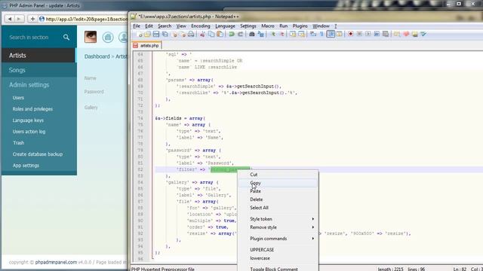The width and height of the screenshot is (483, 271).
Task: Click the Close All toolbar icon
Action: [x=183, y=34]
